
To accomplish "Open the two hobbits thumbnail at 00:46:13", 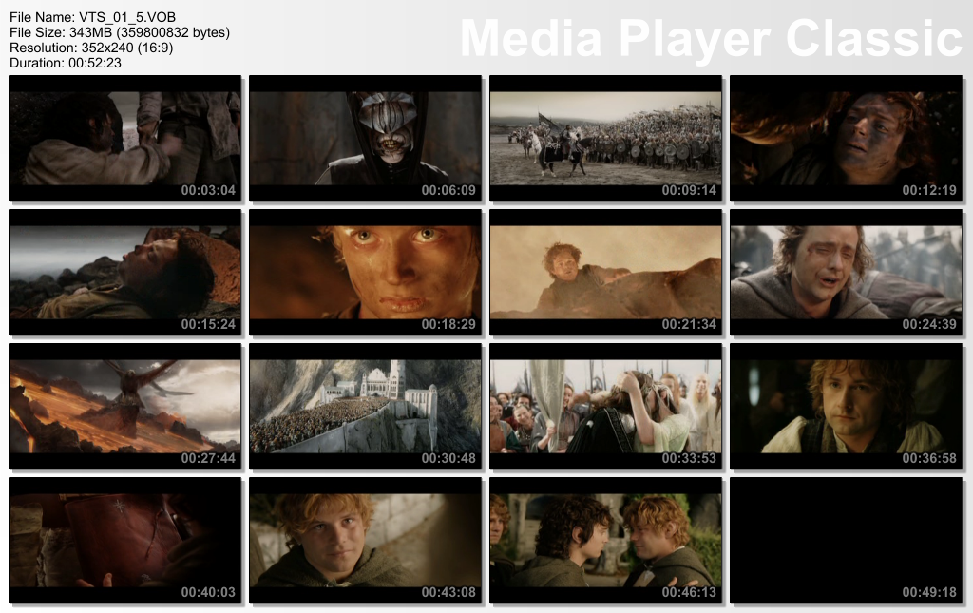I will pyautogui.click(x=605, y=541).
